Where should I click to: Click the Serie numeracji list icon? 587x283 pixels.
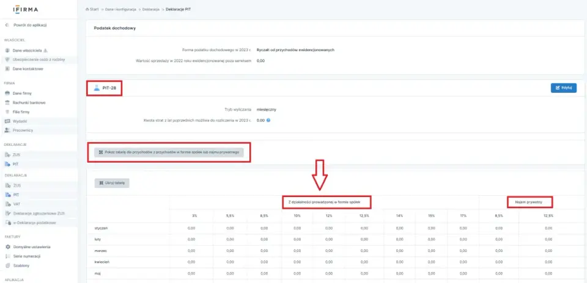(x=7, y=256)
